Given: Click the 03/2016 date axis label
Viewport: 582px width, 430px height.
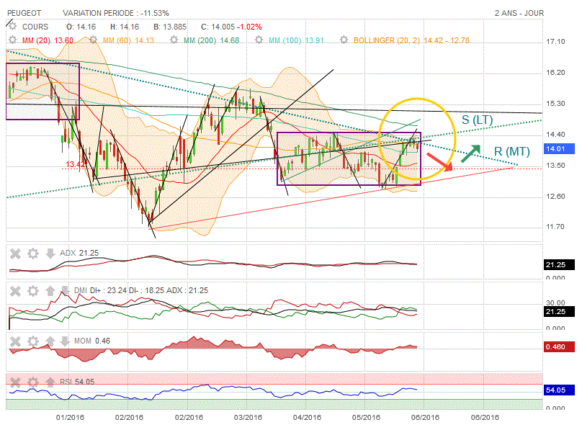Looking at the screenshot, I should 248,417.
